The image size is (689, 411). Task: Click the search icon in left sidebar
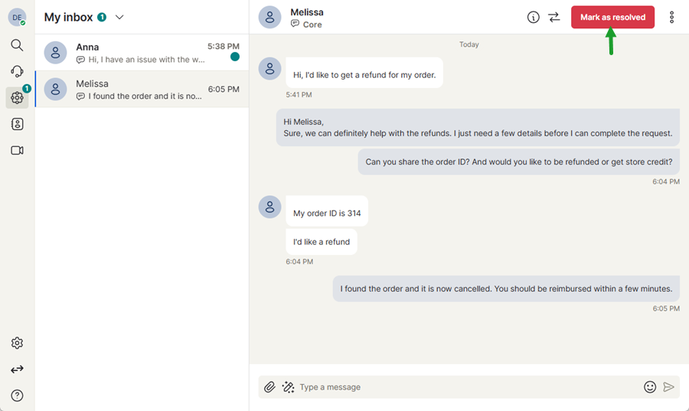pyautogui.click(x=17, y=45)
